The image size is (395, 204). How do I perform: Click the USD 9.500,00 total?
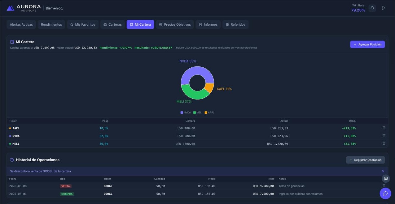click(263, 186)
